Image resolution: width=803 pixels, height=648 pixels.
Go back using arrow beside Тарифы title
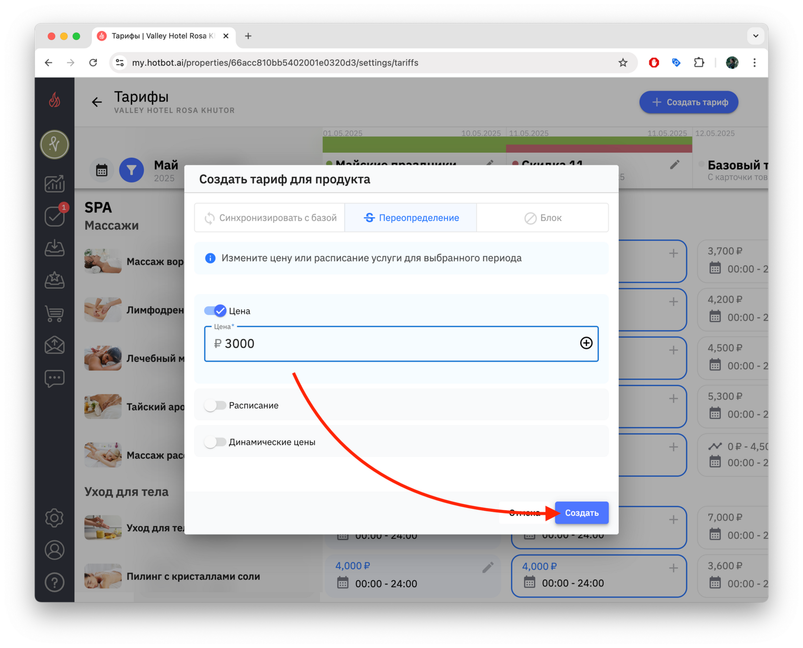pyautogui.click(x=97, y=102)
